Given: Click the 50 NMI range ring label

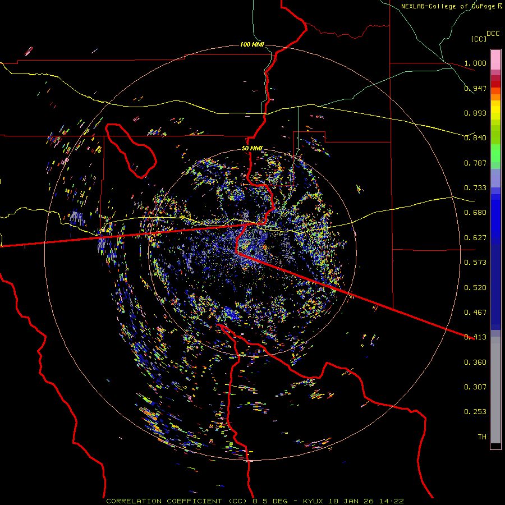Looking at the screenshot, I should [x=252, y=148].
